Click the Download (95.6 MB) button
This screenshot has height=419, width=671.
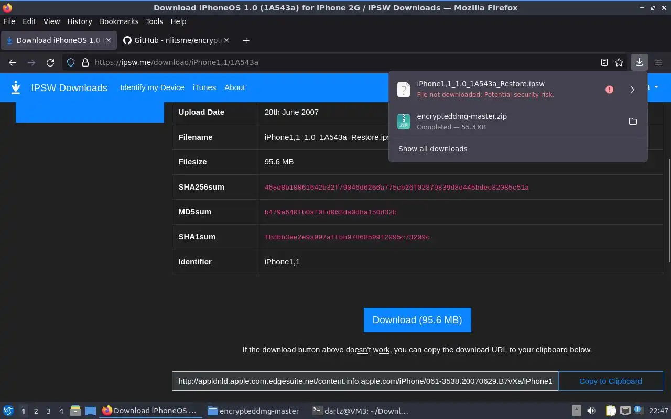point(417,320)
